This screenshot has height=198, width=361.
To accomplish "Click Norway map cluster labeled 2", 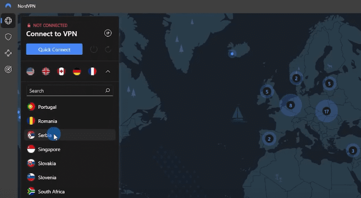I will point(296,78).
